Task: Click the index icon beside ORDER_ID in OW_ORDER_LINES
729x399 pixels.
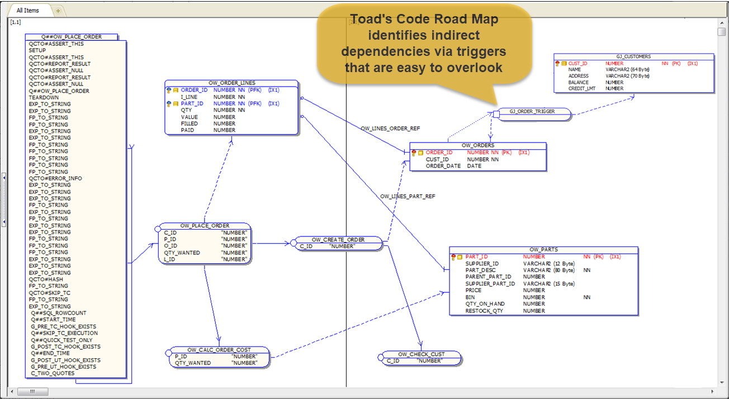Action: point(175,90)
